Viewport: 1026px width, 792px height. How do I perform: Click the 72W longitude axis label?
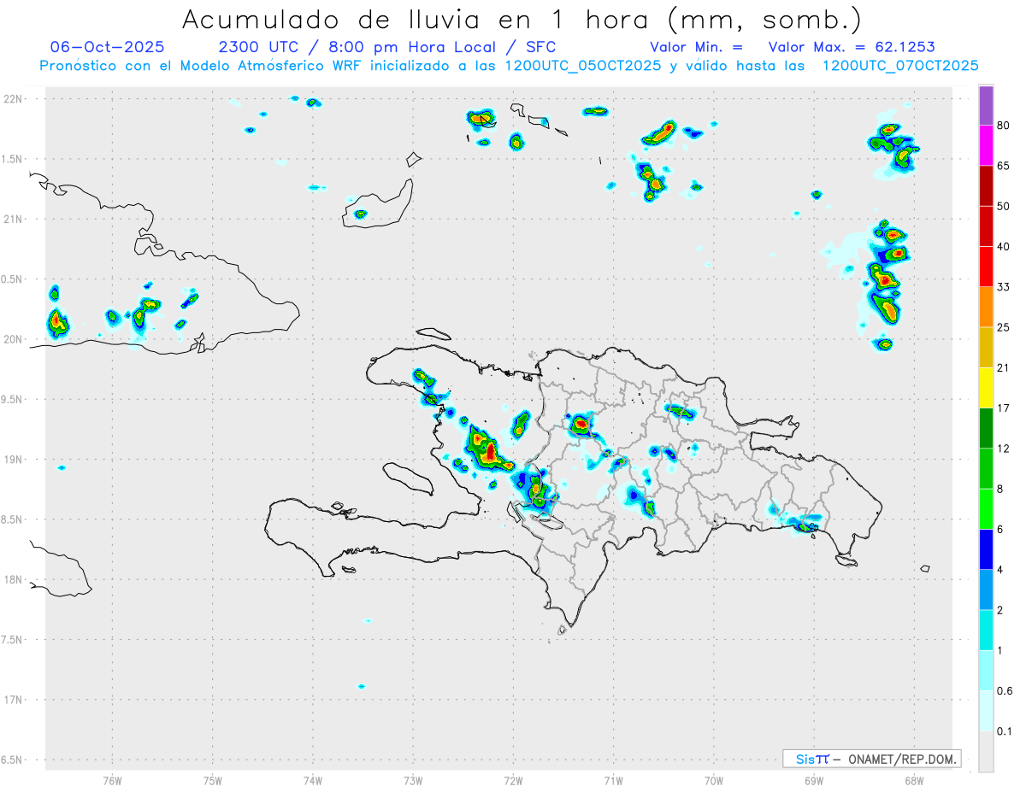tap(513, 779)
